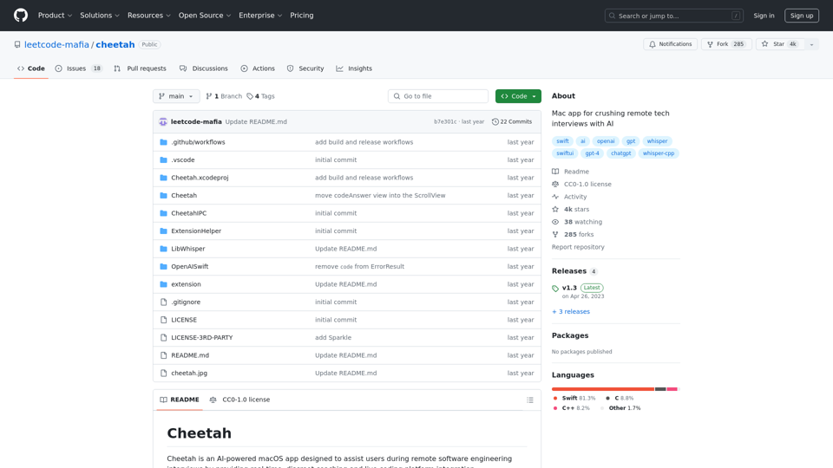Click the cheetah.jpg file icon
Screen dimensions: 833x468
pos(164,373)
